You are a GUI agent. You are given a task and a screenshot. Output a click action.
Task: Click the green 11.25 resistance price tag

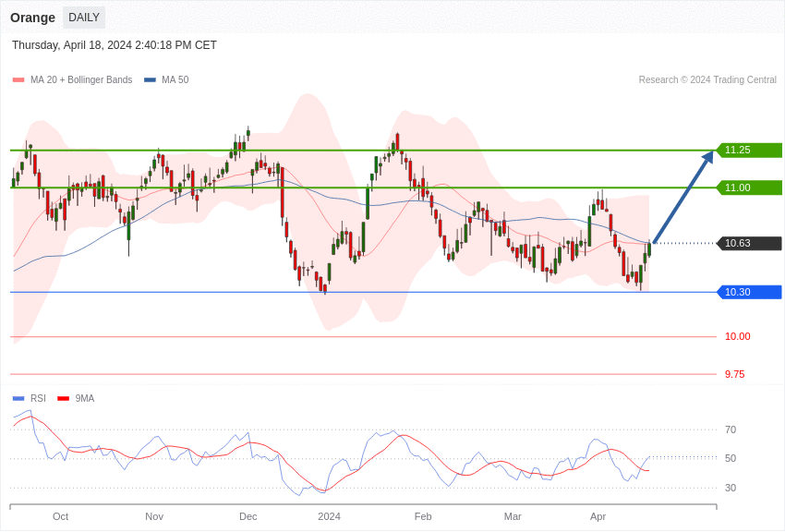click(749, 151)
